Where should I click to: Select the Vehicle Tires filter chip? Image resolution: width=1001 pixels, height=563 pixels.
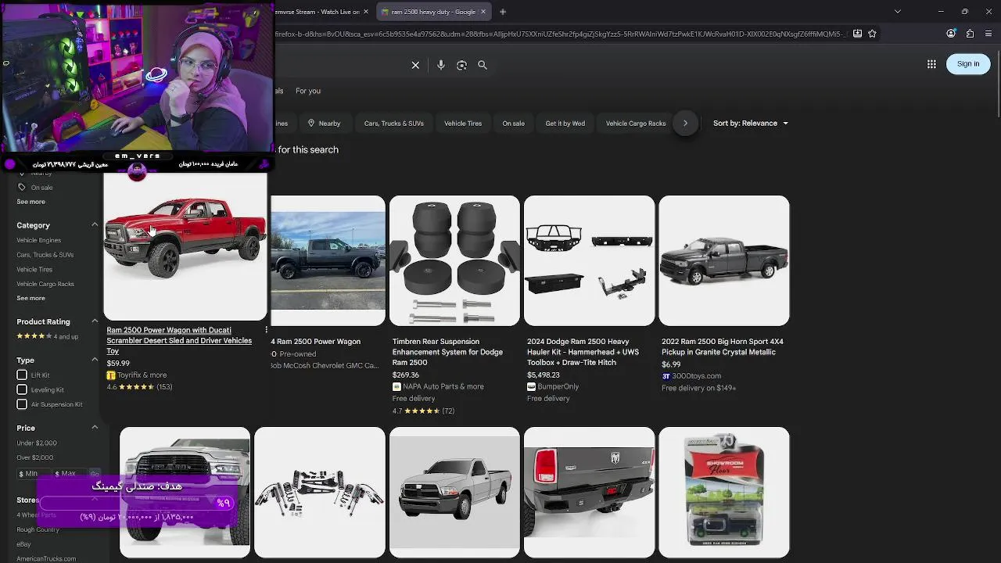(463, 123)
